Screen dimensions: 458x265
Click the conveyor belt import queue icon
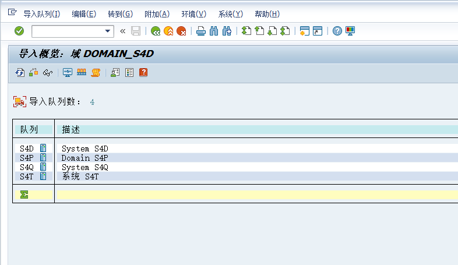click(82, 72)
